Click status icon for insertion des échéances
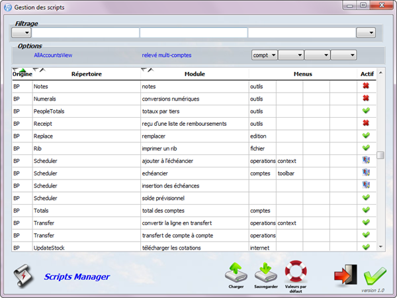 pos(366,185)
